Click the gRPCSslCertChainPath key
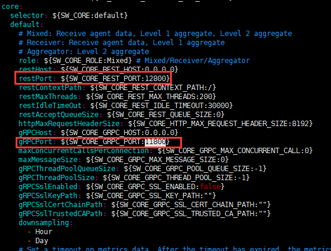331x251 pixels. (x=61, y=205)
